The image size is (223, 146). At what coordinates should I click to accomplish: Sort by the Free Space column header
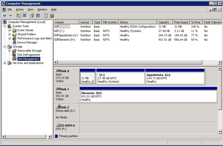[181, 22]
